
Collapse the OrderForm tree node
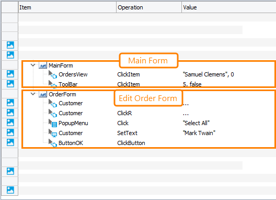click(x=33, y=94)
